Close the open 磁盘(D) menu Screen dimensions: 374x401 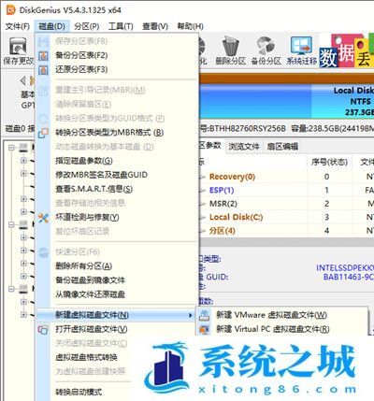click(x=51, y=26)
